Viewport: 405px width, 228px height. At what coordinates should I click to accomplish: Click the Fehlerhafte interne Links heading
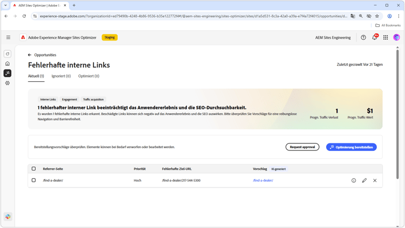[69, 65]
